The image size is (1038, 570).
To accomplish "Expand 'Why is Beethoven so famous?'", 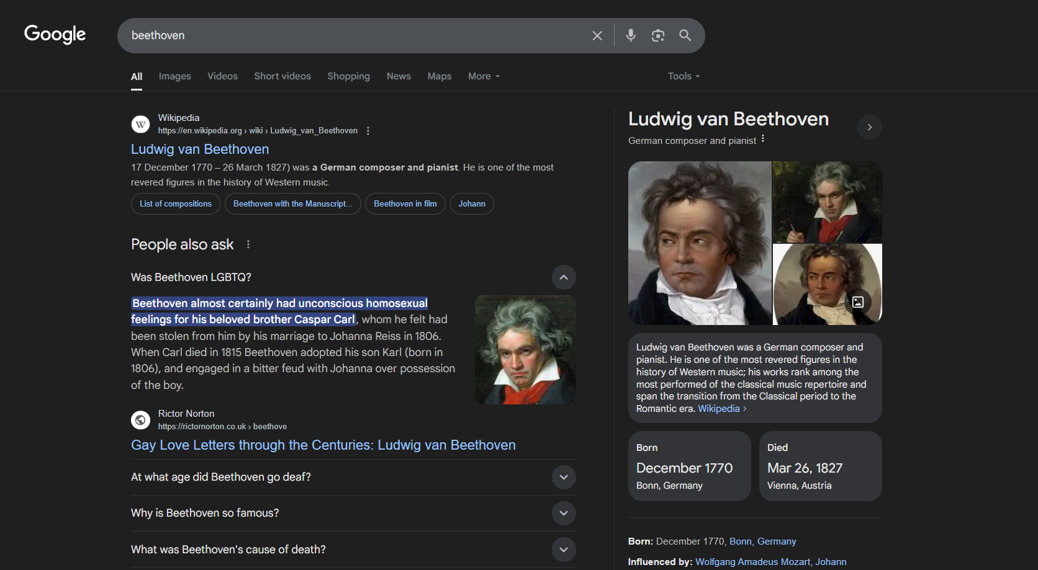I will pos(564,513).
